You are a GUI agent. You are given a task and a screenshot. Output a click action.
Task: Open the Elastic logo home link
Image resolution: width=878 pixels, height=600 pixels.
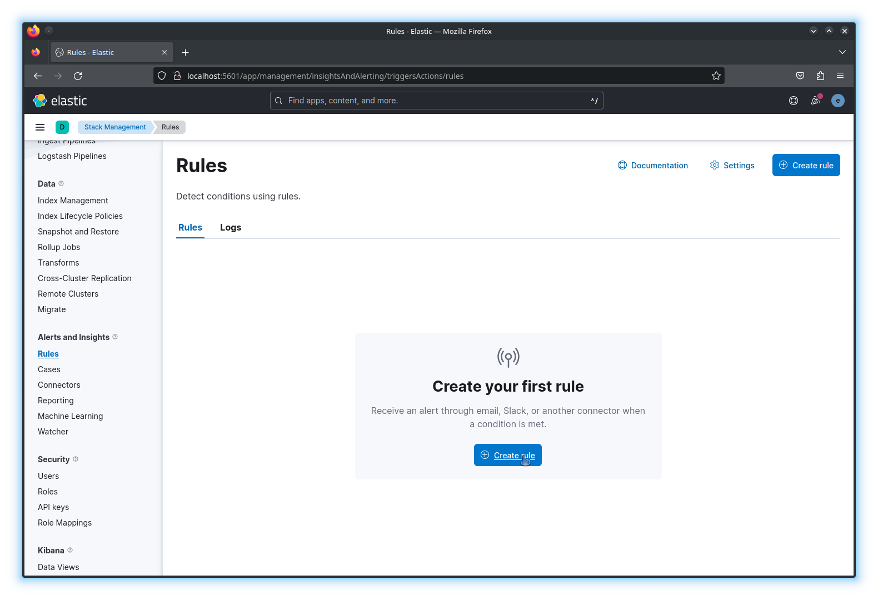(60, 101)
